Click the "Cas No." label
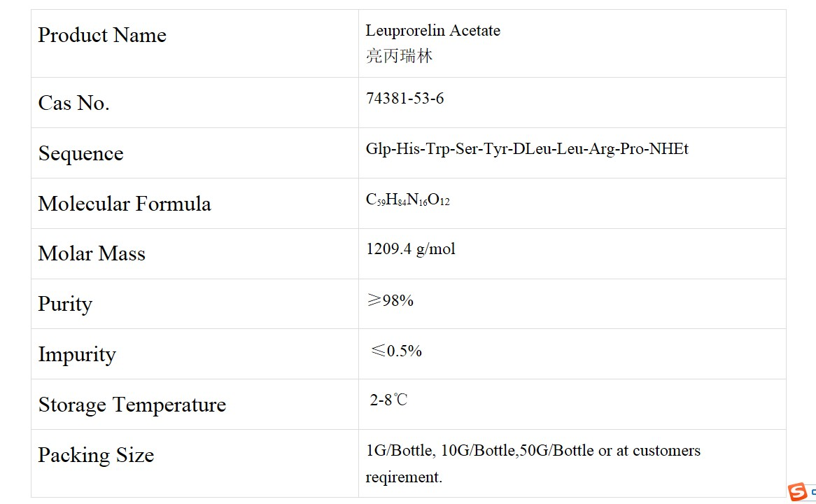The width and height of the screenshot is (816, 504). [73, 103]
